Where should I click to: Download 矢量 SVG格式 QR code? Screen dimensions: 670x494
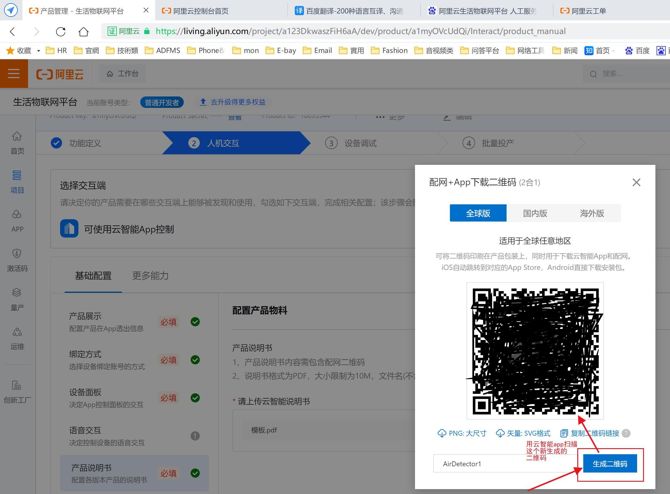(x=523, y=433)
